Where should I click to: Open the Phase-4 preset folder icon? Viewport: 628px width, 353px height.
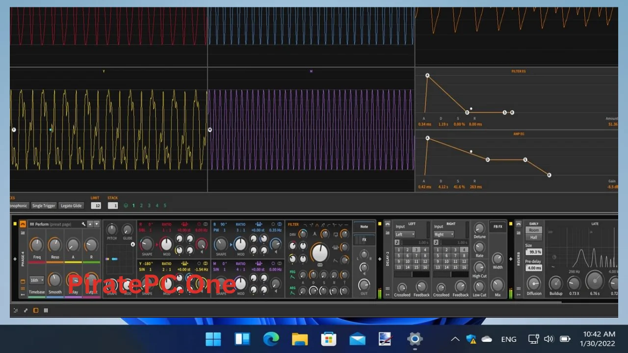pyautogui.click(x=23, y=233)
